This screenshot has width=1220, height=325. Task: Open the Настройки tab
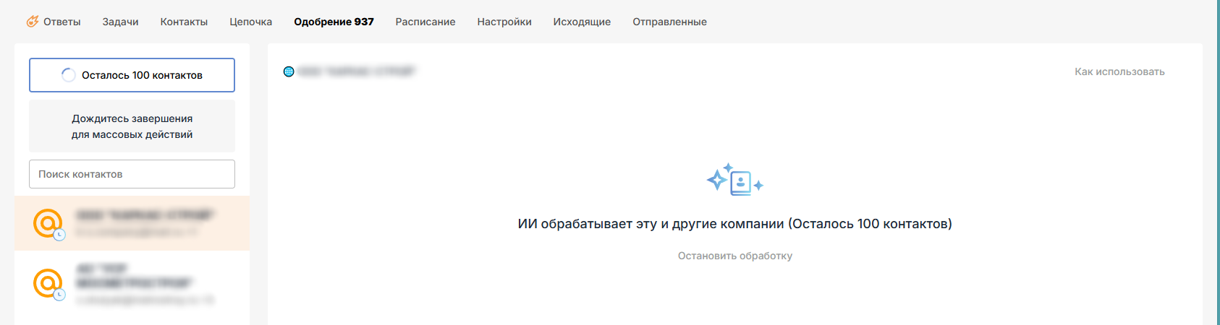pyautogui.click(x=504, y=22)
